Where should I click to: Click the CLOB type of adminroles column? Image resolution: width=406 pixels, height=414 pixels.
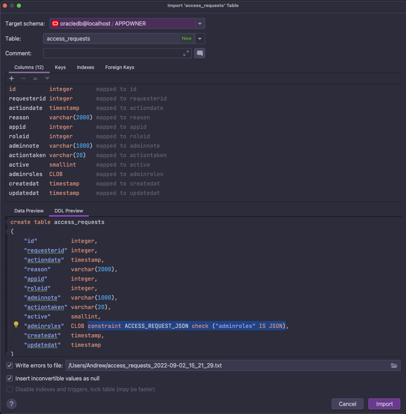tap(56, 174)
